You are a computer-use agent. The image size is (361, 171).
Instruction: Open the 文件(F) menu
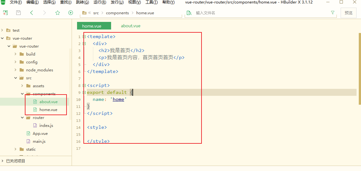[16, 2]
